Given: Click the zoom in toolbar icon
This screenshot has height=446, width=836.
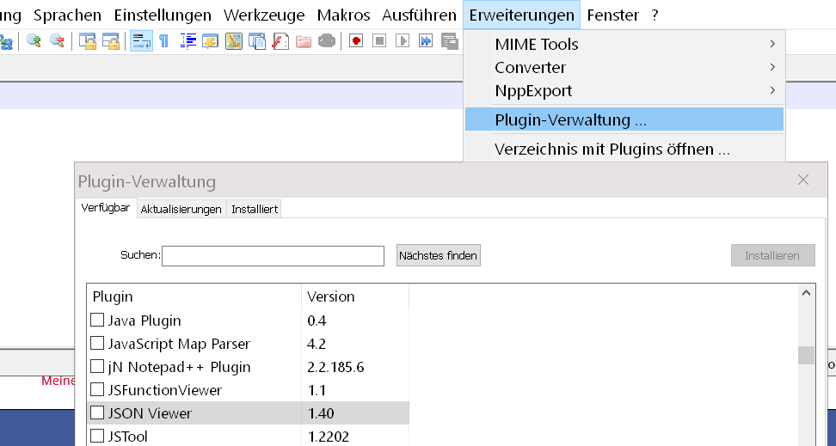Looking at the screenshot, I should [x=34, y=41].
